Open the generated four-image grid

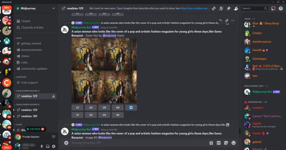104,71
